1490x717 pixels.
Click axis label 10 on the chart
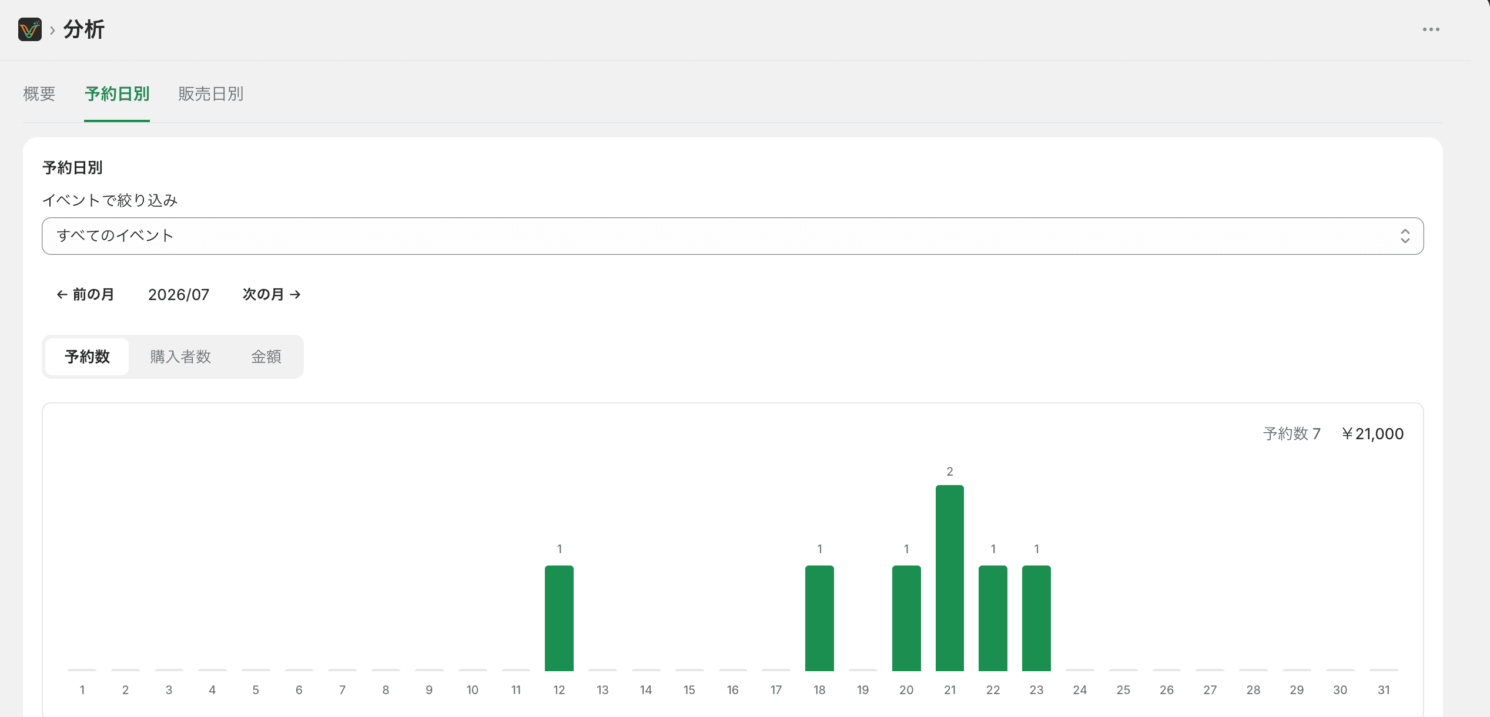[473, 690]
